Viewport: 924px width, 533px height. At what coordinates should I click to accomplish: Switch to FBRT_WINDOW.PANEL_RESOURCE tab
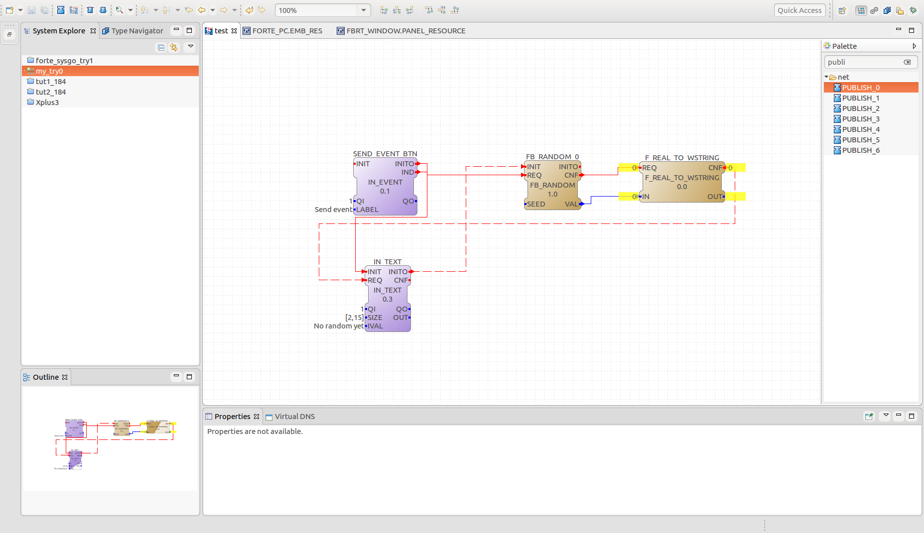(401, 30)
